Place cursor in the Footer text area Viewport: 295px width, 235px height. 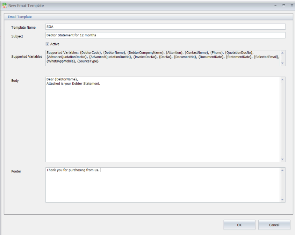pyautogui.click(x=163, y=185)
